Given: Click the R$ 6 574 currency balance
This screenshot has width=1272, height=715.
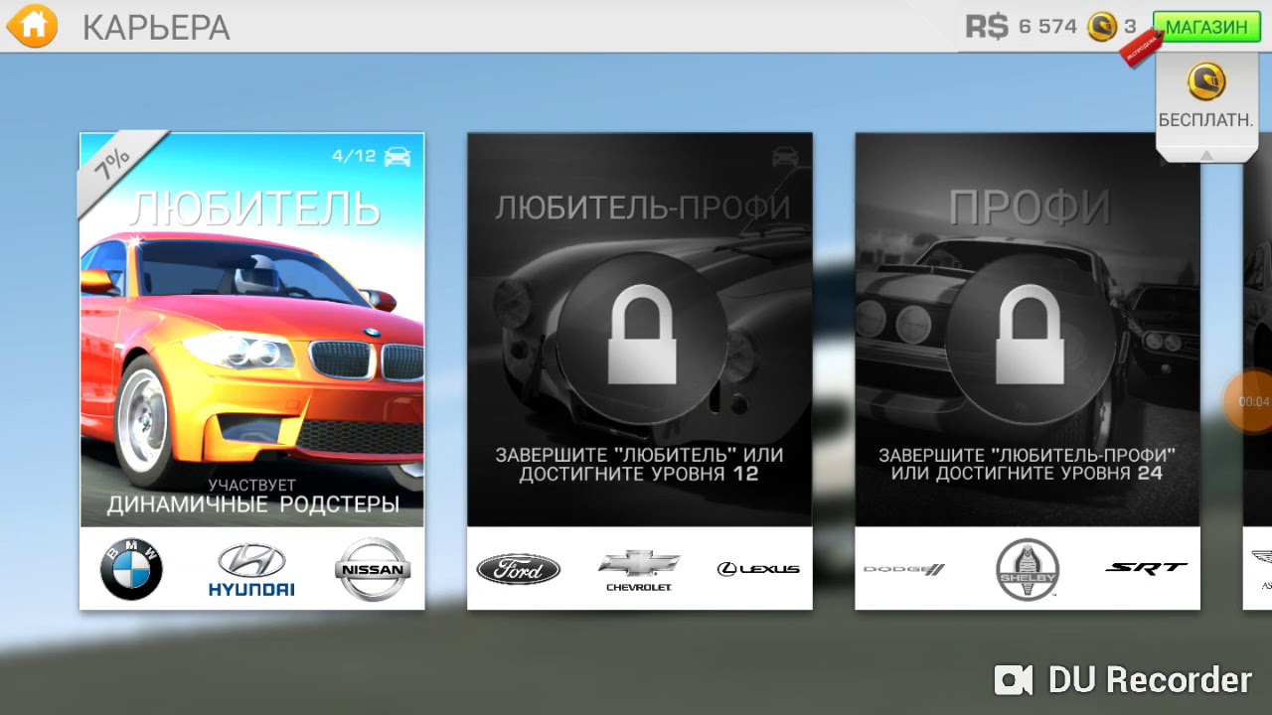Looking at the screenshot, I should (x=1021, y=27).
